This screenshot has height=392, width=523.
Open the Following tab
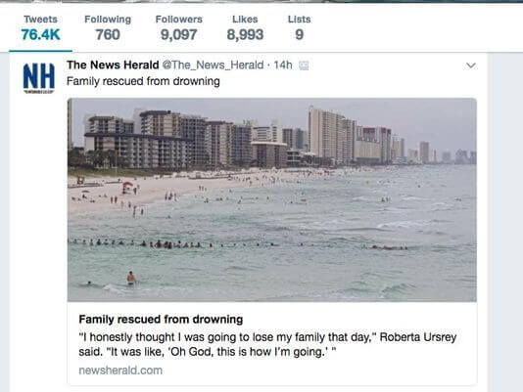pyautogui.click(x=108, y=28)
